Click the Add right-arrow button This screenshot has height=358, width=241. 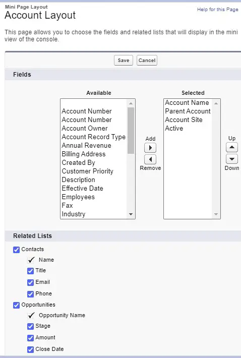tap(150, 148)
